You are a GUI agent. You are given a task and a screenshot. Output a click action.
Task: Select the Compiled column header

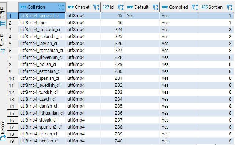180,7
